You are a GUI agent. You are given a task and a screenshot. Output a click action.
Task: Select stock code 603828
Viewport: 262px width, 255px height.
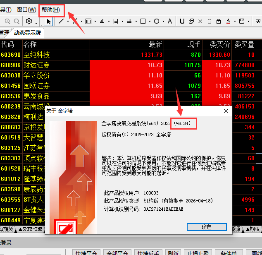(11, 117)
